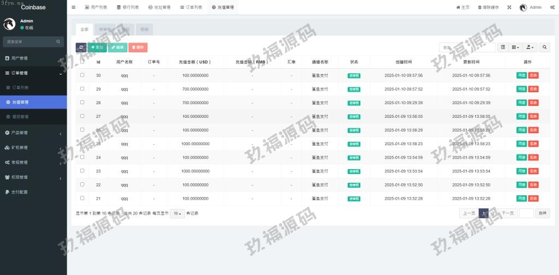Click the refresh table button

click(x=81, y=47)
